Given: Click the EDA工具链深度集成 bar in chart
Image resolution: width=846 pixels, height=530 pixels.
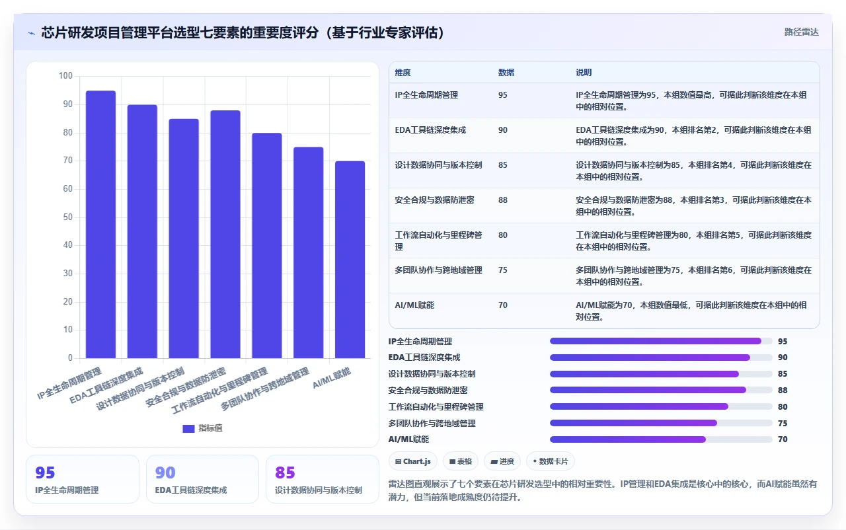Looking at the screenshot, I should click(142, 231).
